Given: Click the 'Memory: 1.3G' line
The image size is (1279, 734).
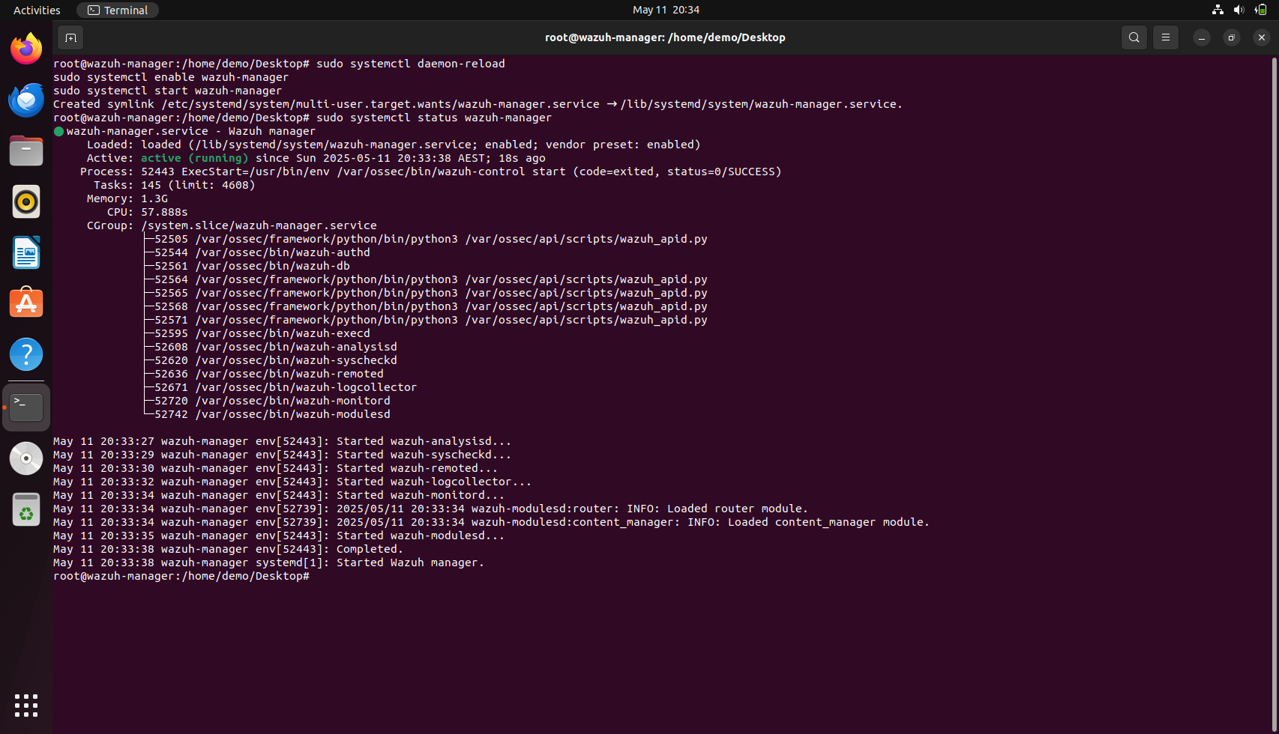Looking at the screenshot, I should click(x=127, y=198).
